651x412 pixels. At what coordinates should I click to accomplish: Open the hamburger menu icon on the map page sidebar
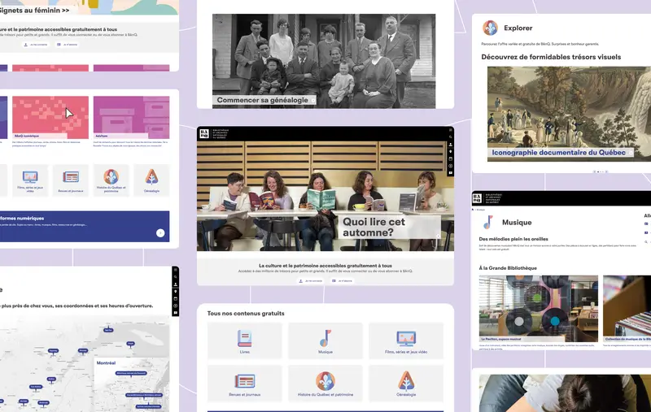coord(175,270)
